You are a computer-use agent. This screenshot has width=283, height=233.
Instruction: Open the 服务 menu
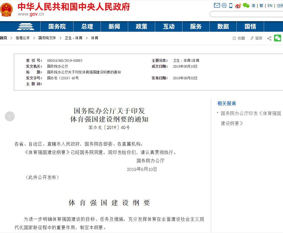[x=196, y=26]
